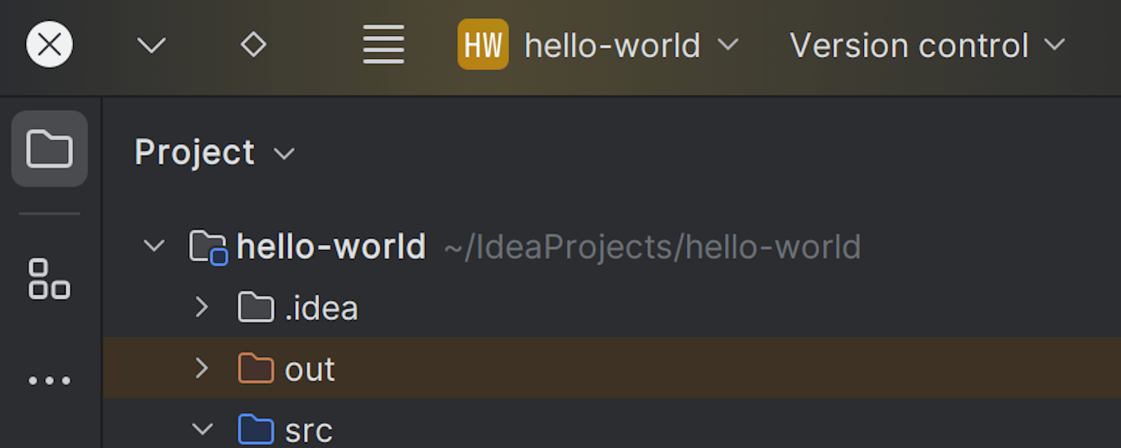Click the down chevron beside the close icon

pos(151,46)
